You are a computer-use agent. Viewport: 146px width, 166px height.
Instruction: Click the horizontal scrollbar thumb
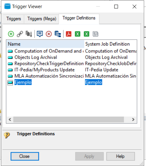tap(68, 120)
